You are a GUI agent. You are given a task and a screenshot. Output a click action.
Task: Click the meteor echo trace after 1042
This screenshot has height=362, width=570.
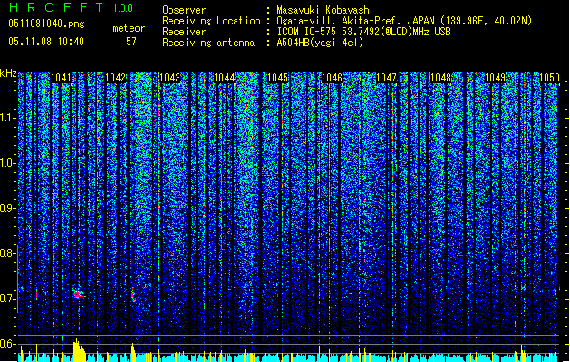click(x=133, y=294)
